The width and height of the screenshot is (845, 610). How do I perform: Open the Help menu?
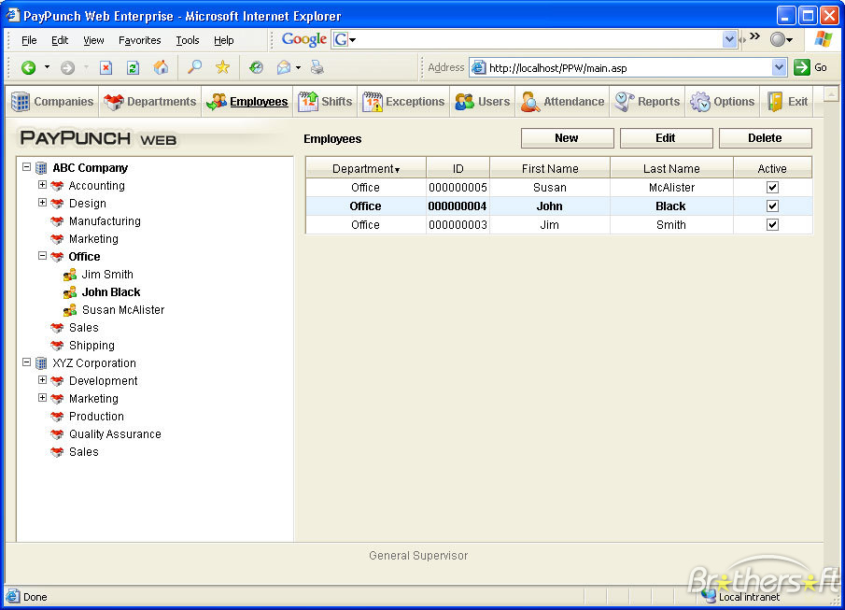pyautogui.click(x=224, y=40)
